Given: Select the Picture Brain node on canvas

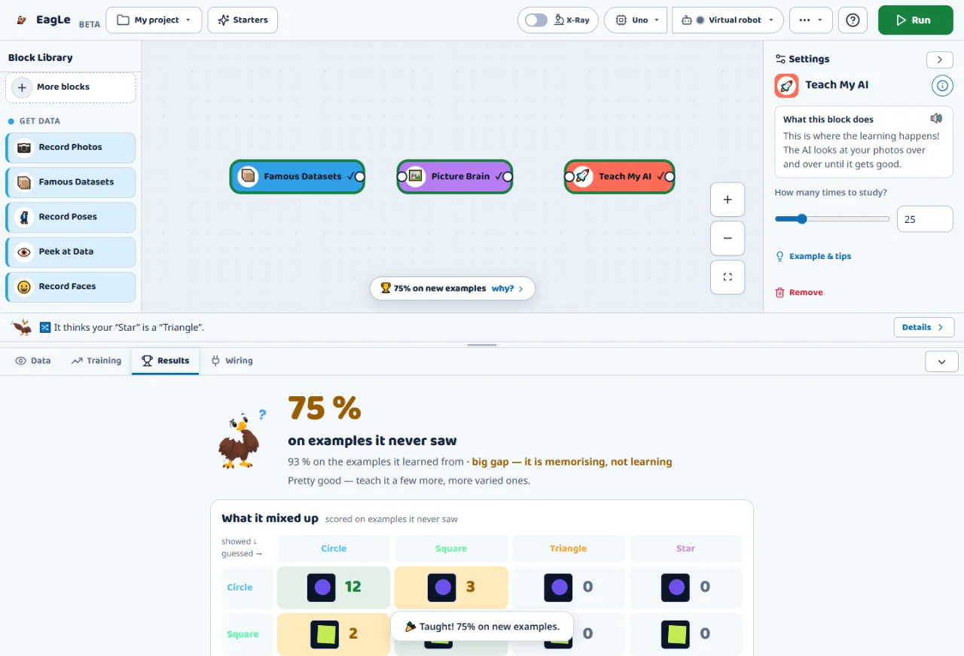Looking at the screenshot, I should click(x=455, y=176).
